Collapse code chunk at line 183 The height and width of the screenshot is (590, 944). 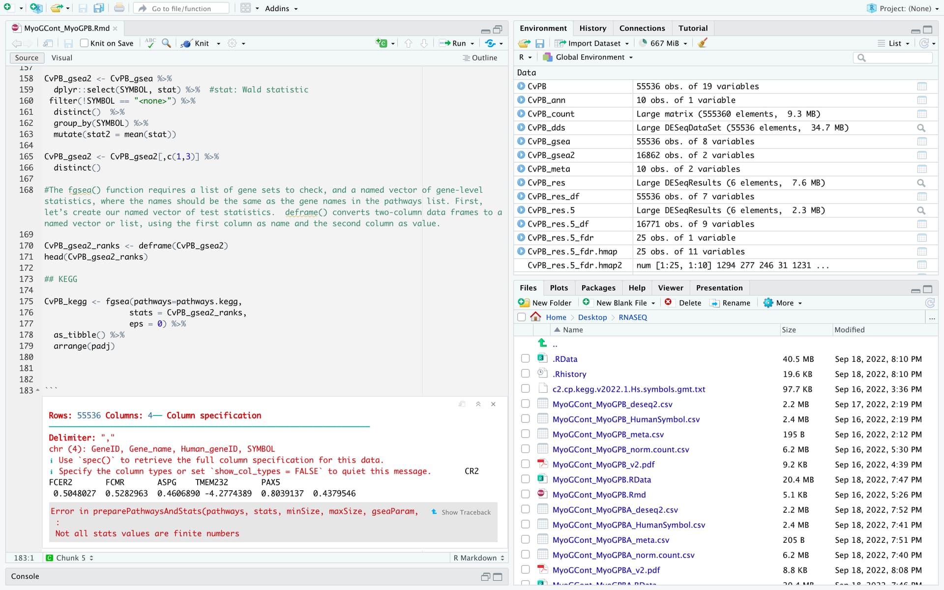click(38, 390)
